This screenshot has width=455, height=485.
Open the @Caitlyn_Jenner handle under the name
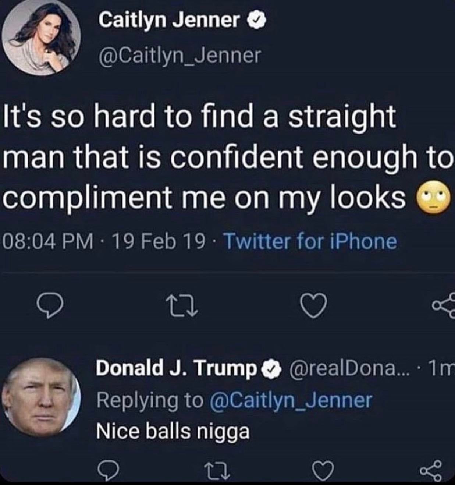(179, 55)
